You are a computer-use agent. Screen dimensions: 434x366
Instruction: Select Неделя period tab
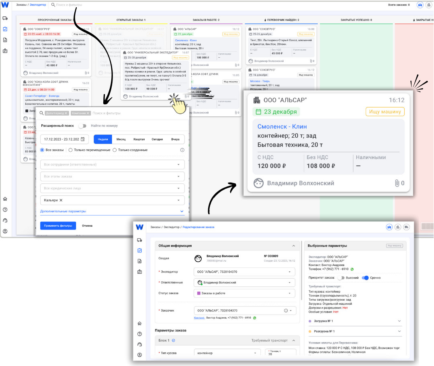pyautogui.click(x=103, y=139)
